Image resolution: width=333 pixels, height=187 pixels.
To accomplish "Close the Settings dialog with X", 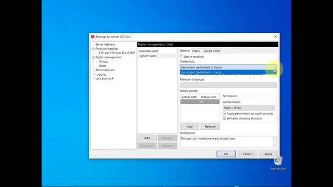I will tap(275, 37).
